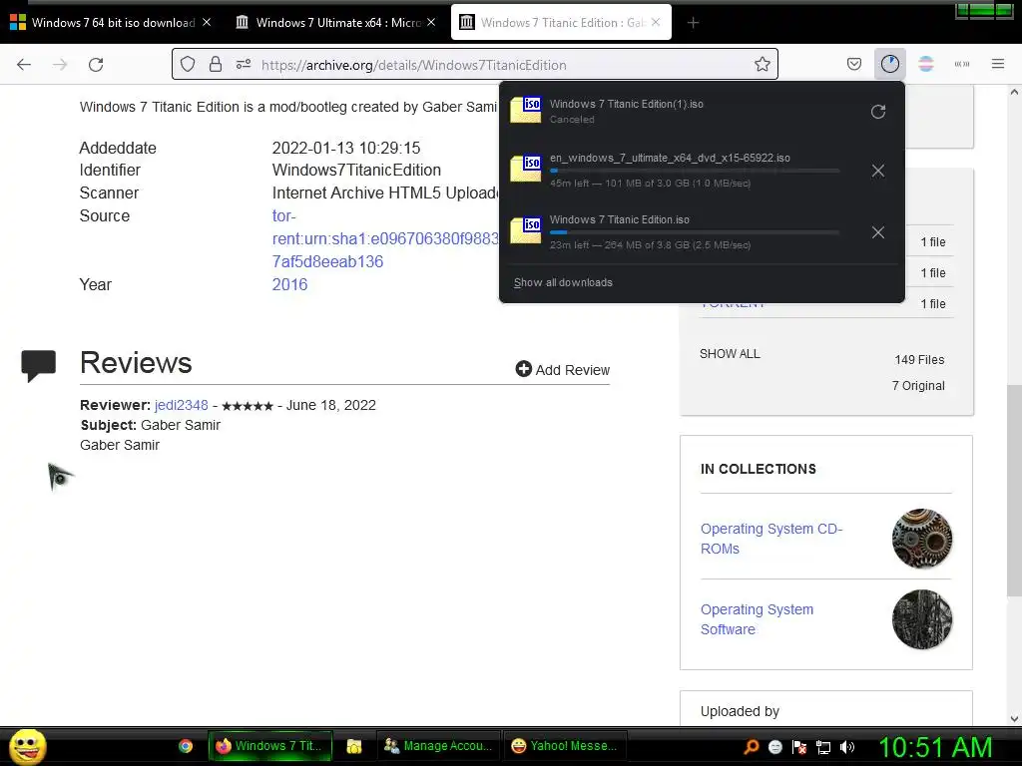
Task: Click the Operating System Software thumbnail
Action: 921,619
